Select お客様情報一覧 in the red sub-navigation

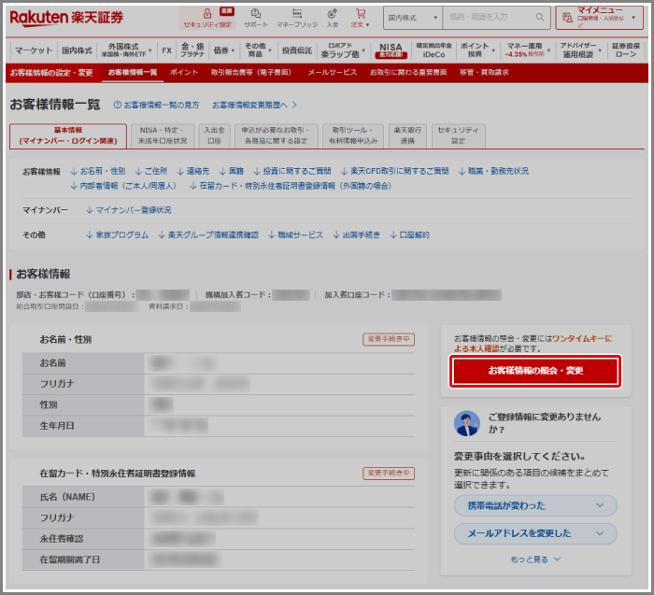point(133,73)
